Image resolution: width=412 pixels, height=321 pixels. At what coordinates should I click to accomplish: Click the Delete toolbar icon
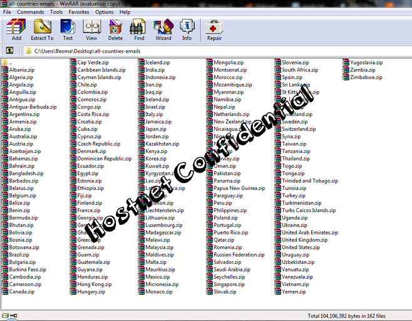pos(115,29)
